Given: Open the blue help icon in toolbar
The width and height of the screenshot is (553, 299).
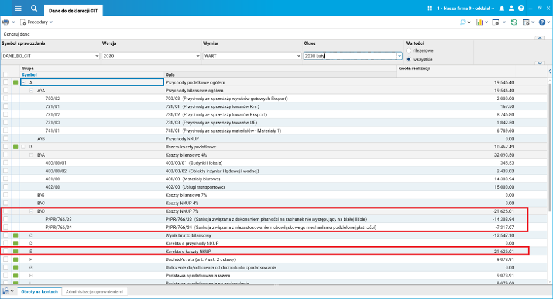Looking at the screenshot, I should 542,22.
